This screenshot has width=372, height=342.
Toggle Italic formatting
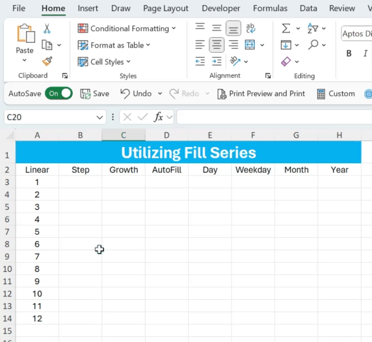click(x=365, y=53)
